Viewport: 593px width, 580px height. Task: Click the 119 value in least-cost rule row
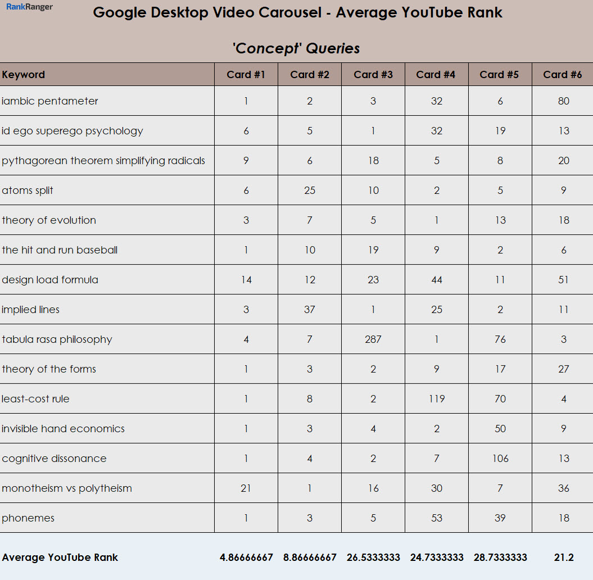pos(437,399)
